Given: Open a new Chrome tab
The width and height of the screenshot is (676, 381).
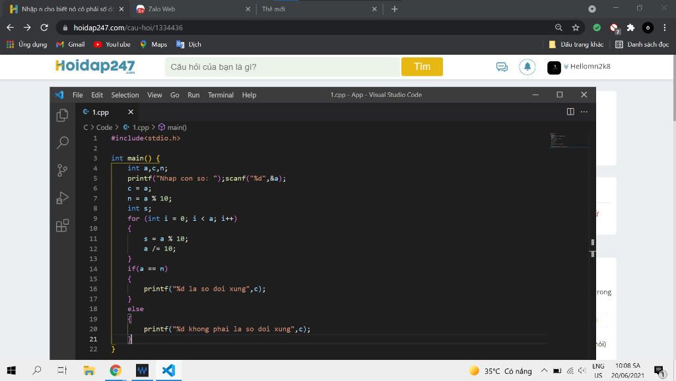Looking at the screenshot, I should click(395, 9).
